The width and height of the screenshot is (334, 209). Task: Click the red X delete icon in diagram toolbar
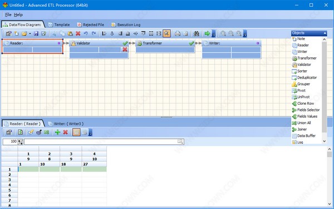pyautogui.click(x=78, y=33)
